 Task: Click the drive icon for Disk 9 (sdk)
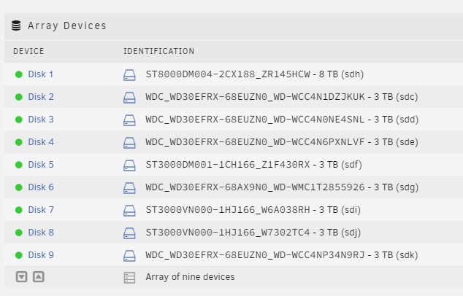pyautogui.click(x=129, y=256)
